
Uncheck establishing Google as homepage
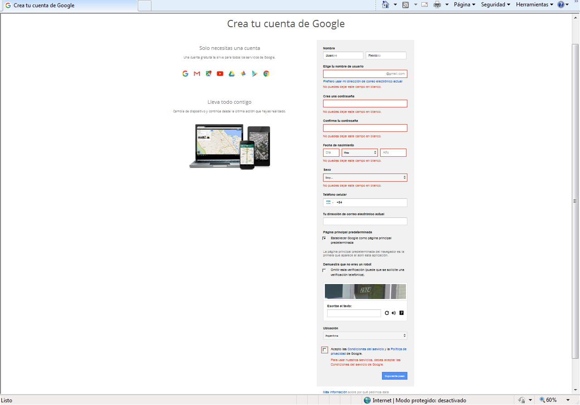point(324,238)
